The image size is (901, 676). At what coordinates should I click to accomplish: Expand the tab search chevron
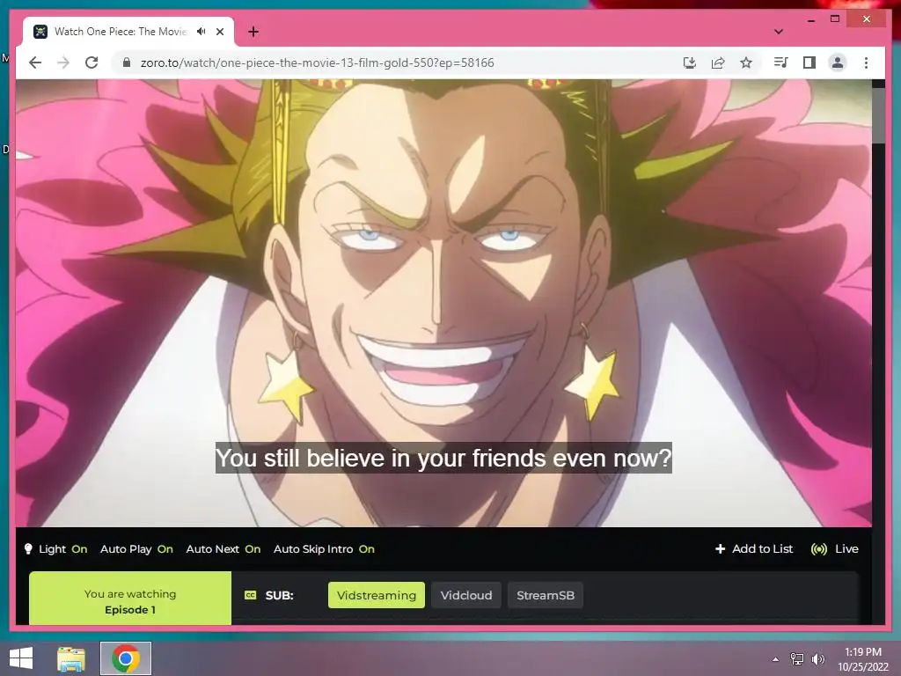coord(779,32)
